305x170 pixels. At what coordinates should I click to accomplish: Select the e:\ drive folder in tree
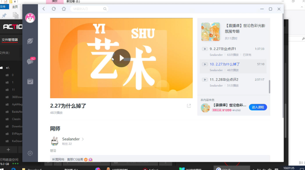coord(8,68)
